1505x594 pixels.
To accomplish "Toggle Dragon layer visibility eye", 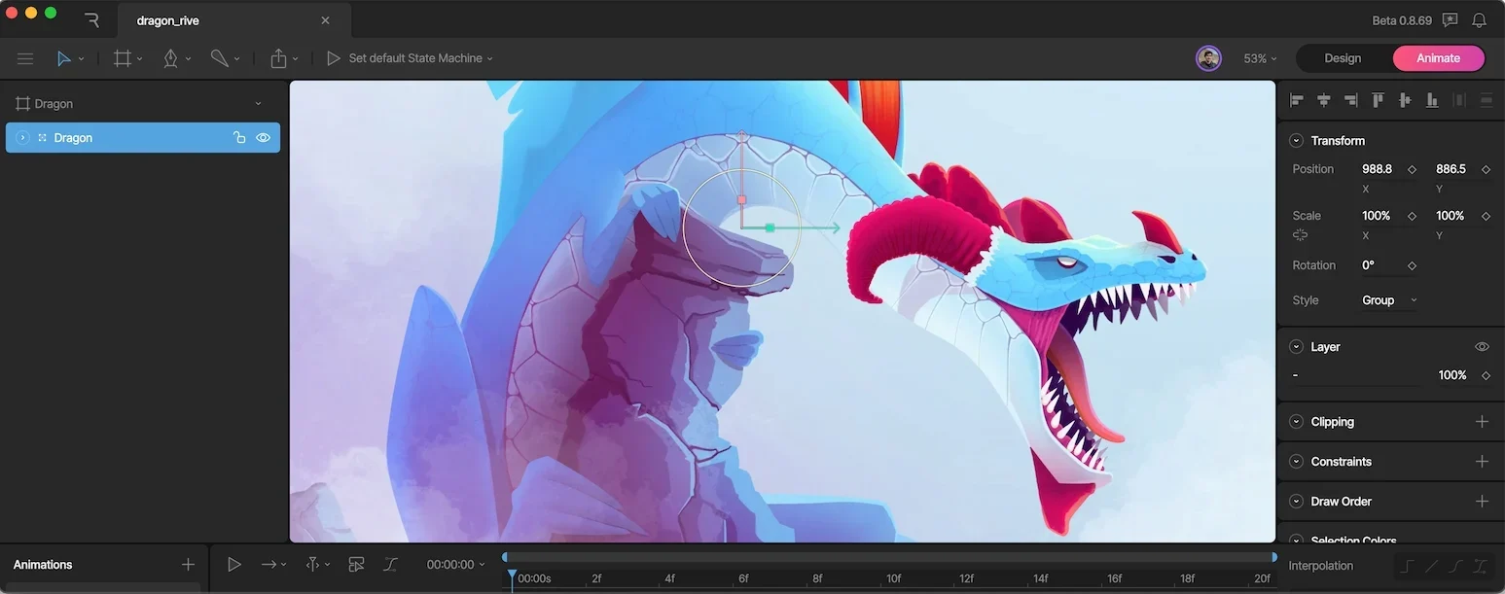I will pyautogui.click(x=263, y=138).
